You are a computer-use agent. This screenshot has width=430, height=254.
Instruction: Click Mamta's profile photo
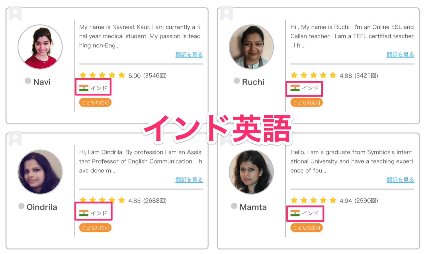click(251, 171)
